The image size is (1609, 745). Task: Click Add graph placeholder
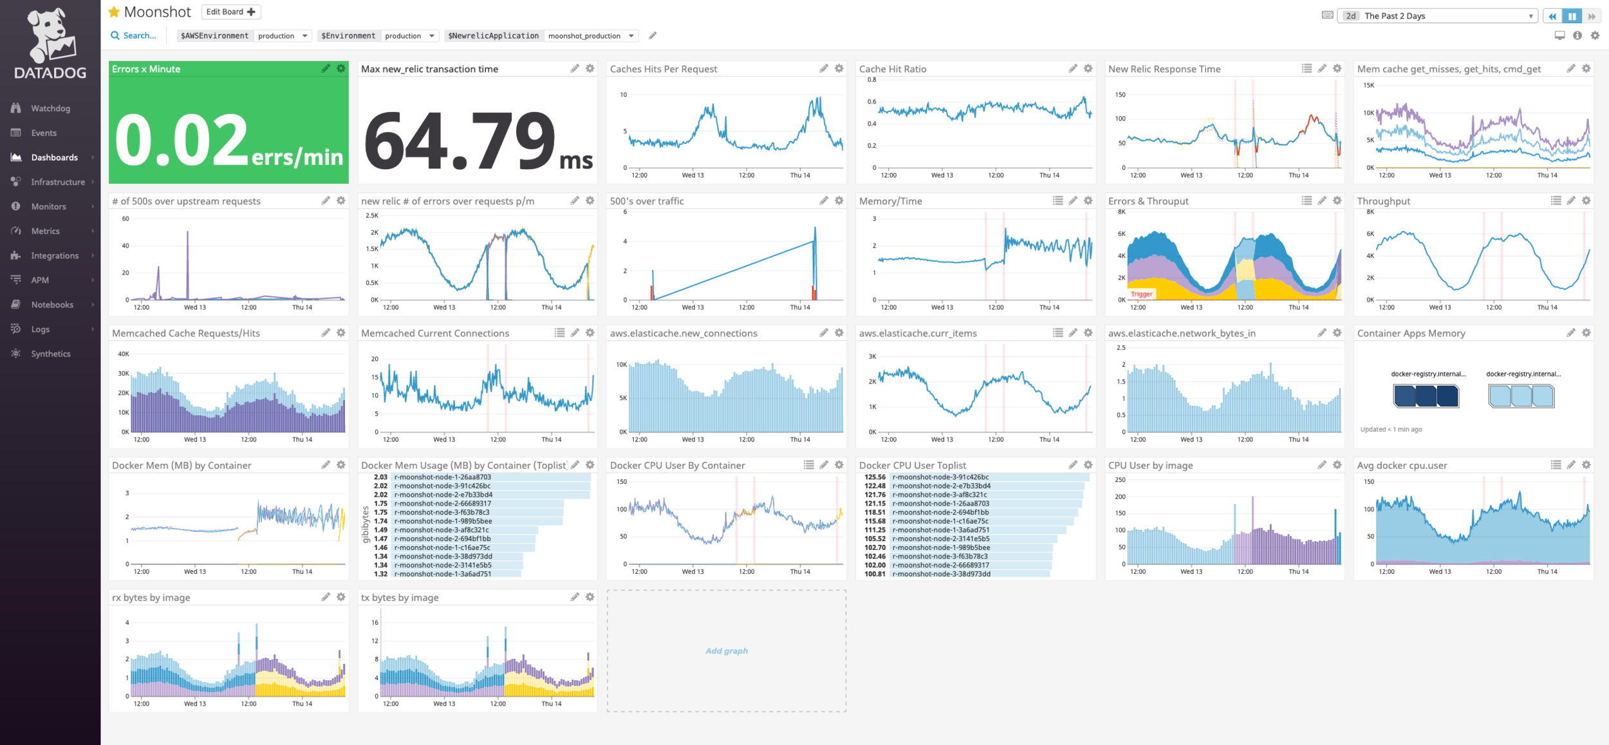pos(726,650)
